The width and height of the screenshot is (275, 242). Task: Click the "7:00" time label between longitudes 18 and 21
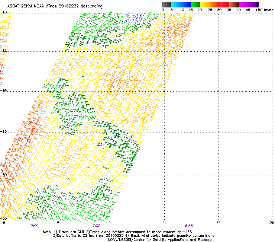click(x=97, y=226)
